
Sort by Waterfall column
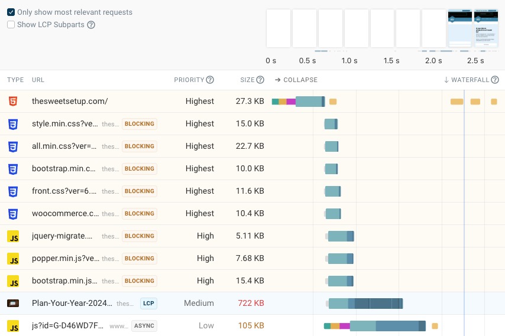click(467, 80)
